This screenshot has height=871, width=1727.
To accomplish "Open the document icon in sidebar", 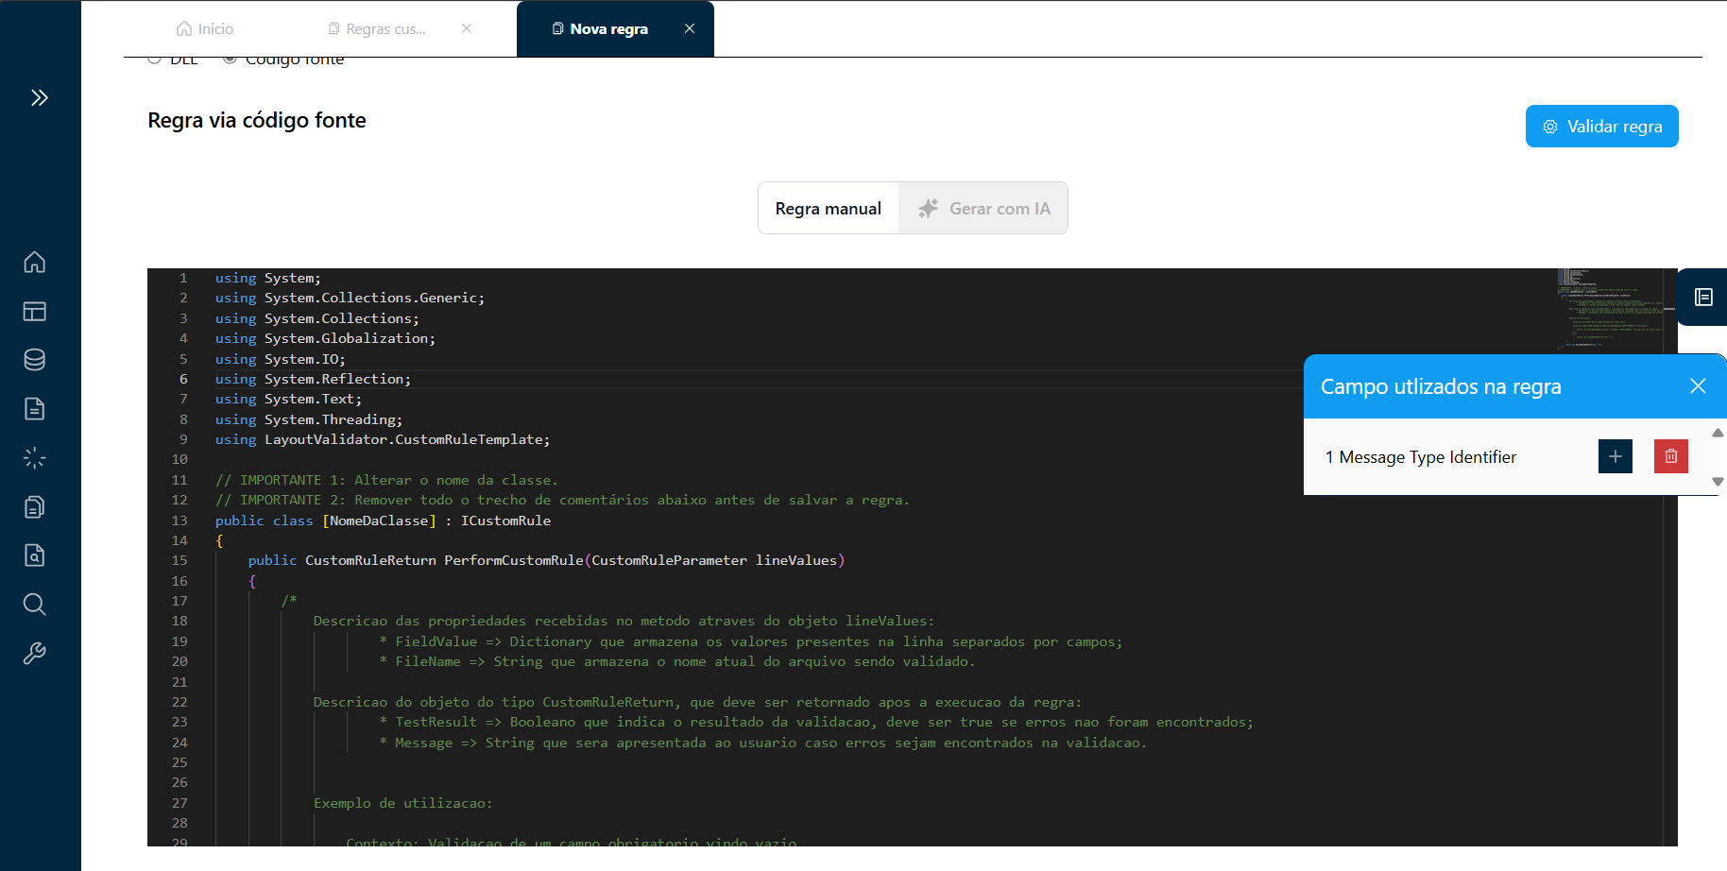I will [35, 409].
